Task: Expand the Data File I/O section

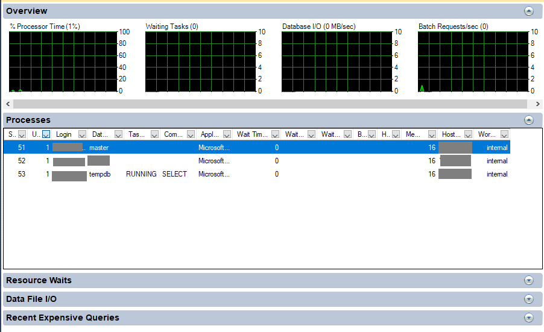Action: pyautogui.click(x=529, y=299)
